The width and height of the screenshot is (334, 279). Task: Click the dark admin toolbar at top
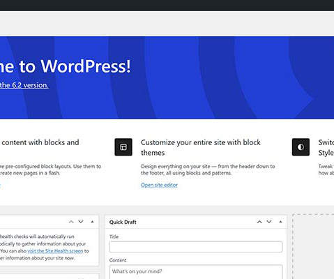point(167,6)
